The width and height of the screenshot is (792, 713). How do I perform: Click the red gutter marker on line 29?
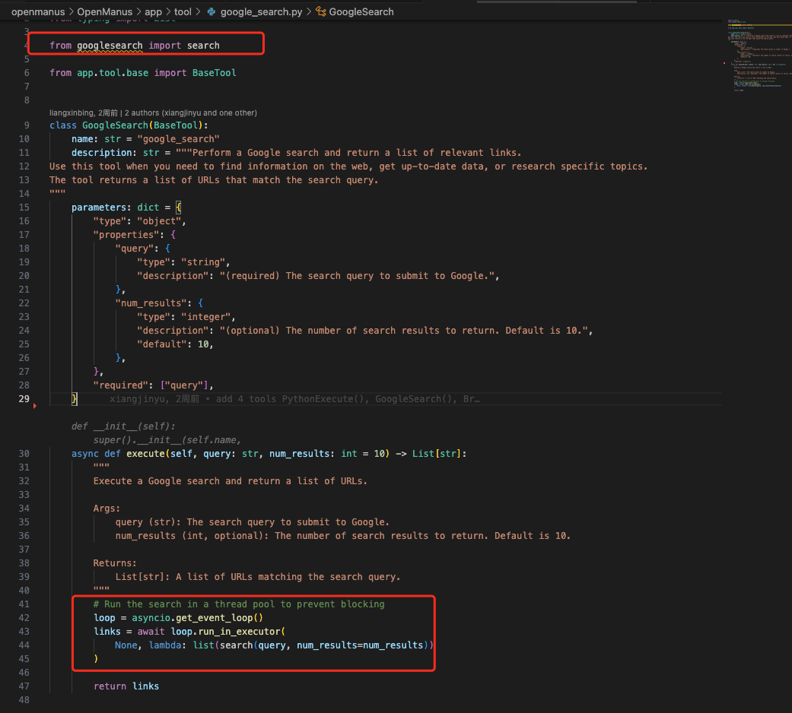click(35, 406)
